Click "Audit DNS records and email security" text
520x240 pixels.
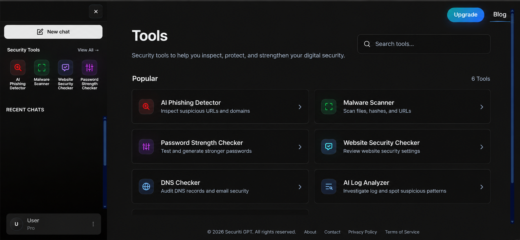click(x=205, y=191)
